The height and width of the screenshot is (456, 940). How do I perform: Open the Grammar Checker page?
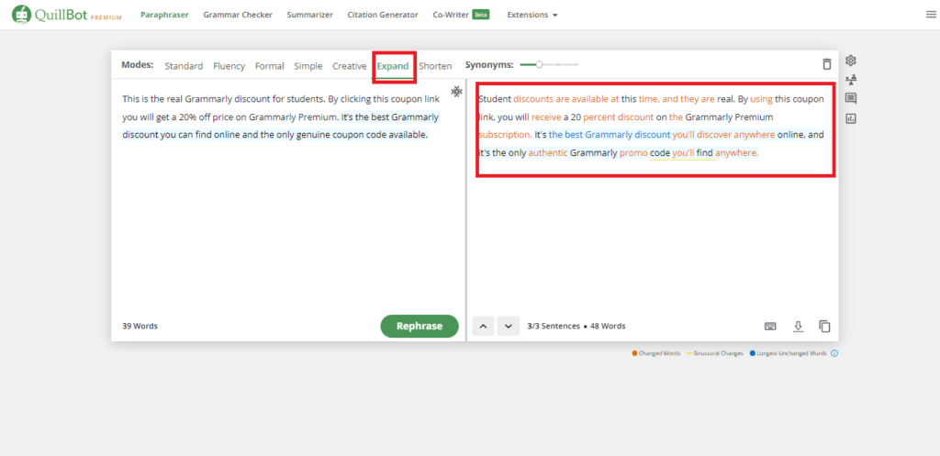coord(238,15)
